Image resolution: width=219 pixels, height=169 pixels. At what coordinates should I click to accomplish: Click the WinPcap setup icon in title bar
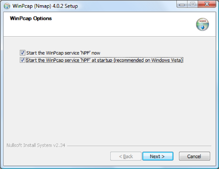click(7, 6)
